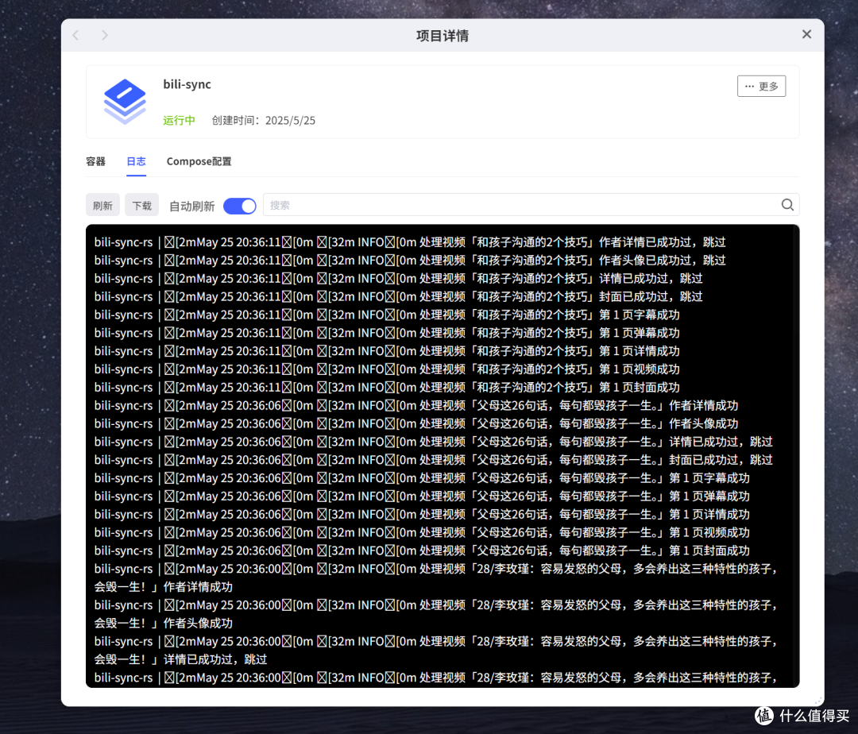Close the 项目详情 dialog

coord(806,34)
